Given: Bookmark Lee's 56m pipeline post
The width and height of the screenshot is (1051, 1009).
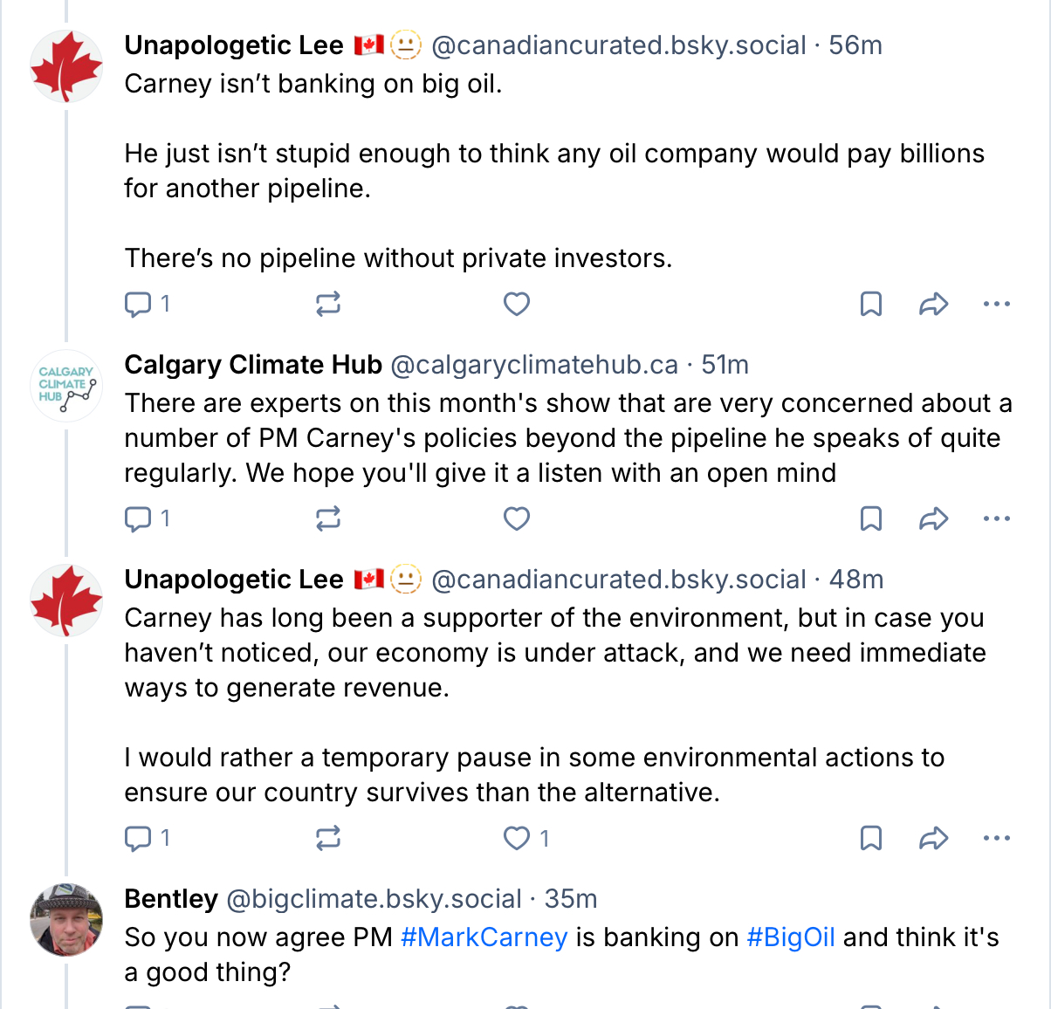Looking at the screenshot, I should tap(870, 304).
